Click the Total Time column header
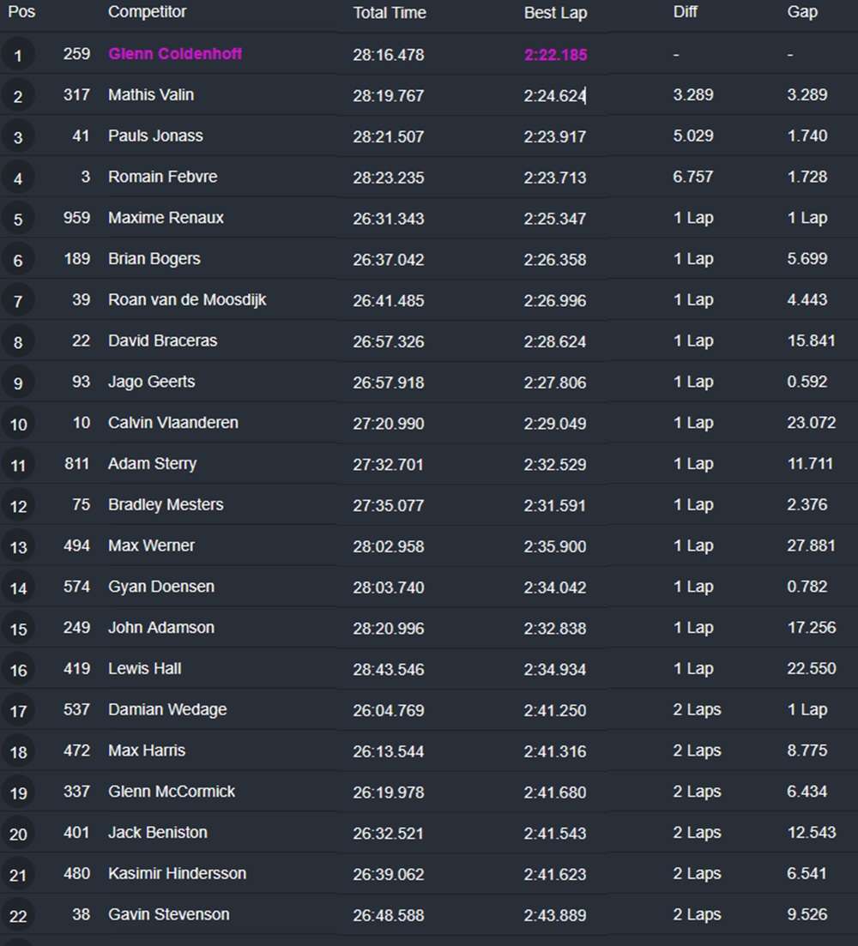This screenshot has width=858, height=946. click(x=390, y=13)
